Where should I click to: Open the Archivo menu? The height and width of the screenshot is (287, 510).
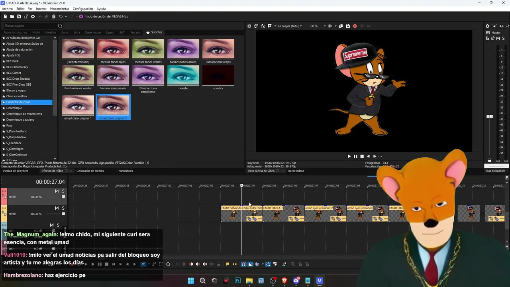tap(7, 9)
